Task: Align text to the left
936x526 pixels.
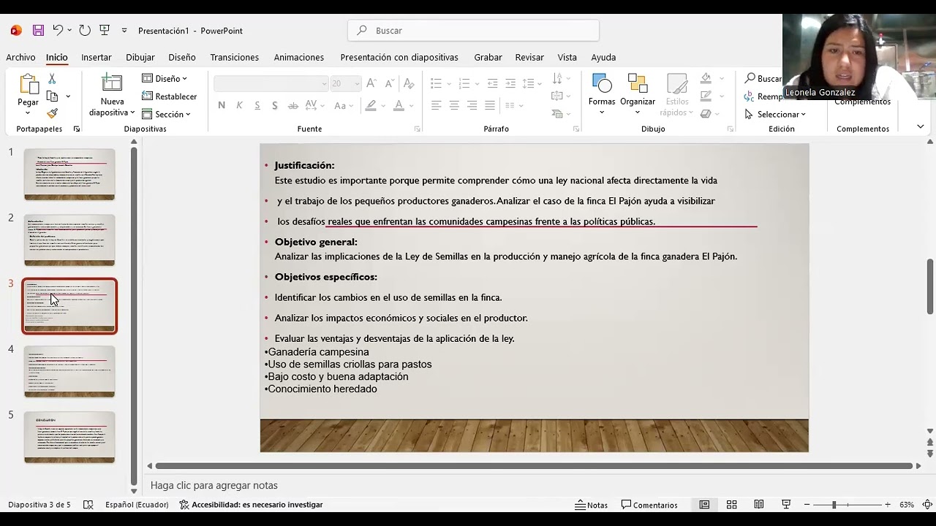Action: (x=437, y=105)
